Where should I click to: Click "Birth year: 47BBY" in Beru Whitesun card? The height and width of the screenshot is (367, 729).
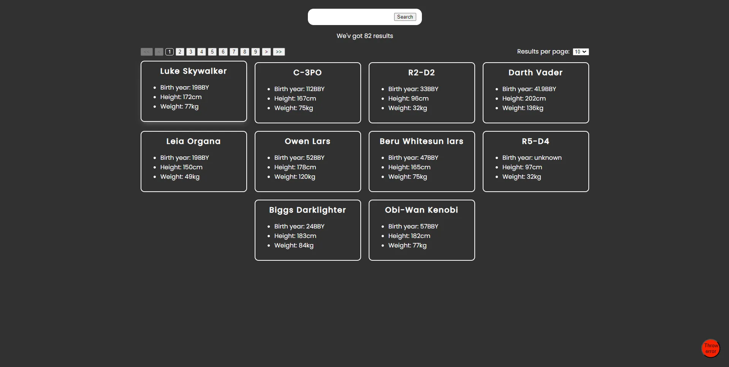point(414,158)
